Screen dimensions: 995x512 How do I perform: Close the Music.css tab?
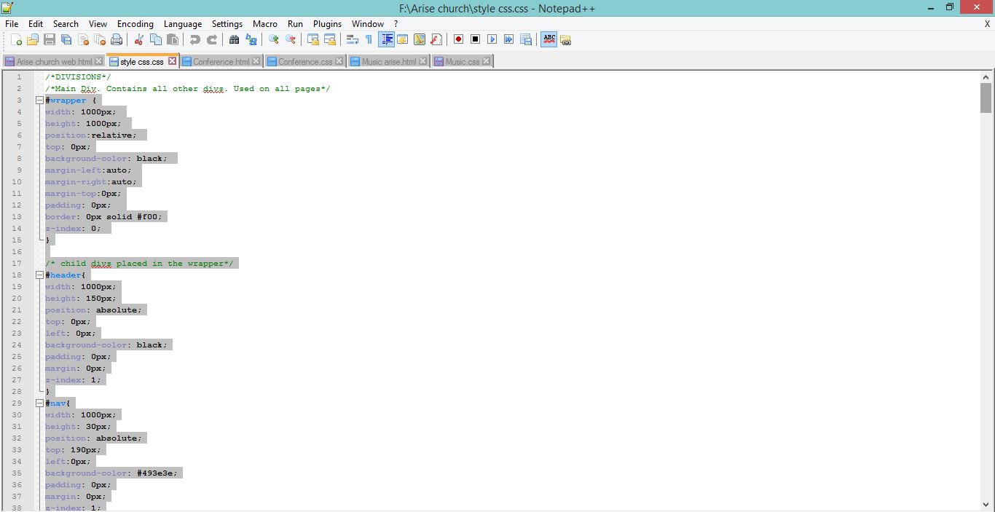[487, 62]
